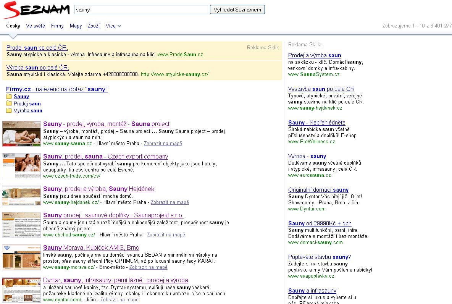The height and width of the screenshot is (304, 452).
Task: Open result Sauny, prodej, sauna - Czech export company
Action: pyautogui.click(x=105, y=156)
